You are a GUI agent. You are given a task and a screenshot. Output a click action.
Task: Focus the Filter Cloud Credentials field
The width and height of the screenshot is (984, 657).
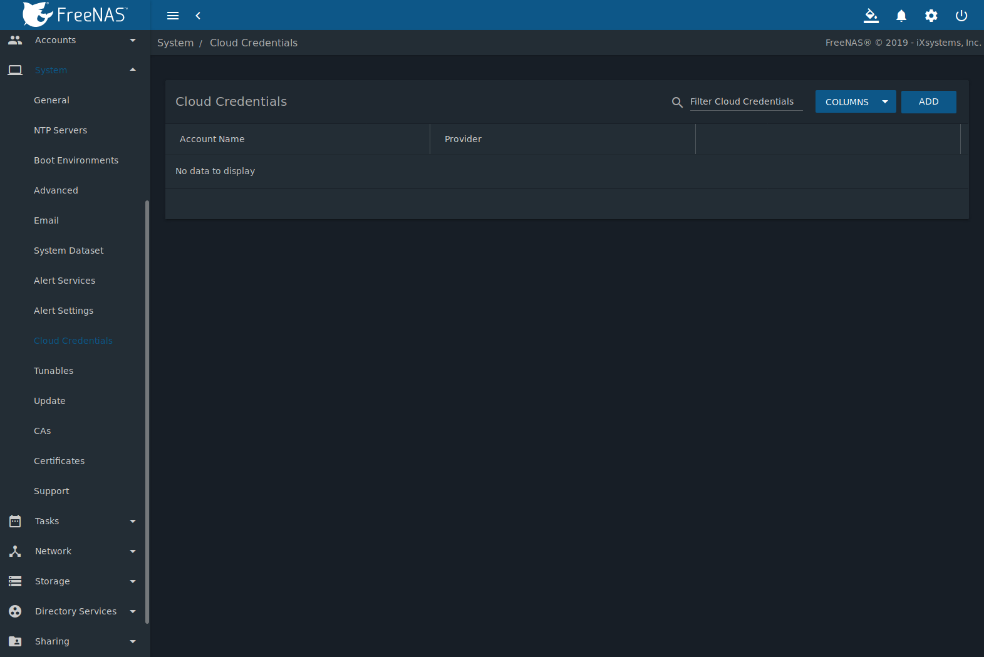(747, 101)
